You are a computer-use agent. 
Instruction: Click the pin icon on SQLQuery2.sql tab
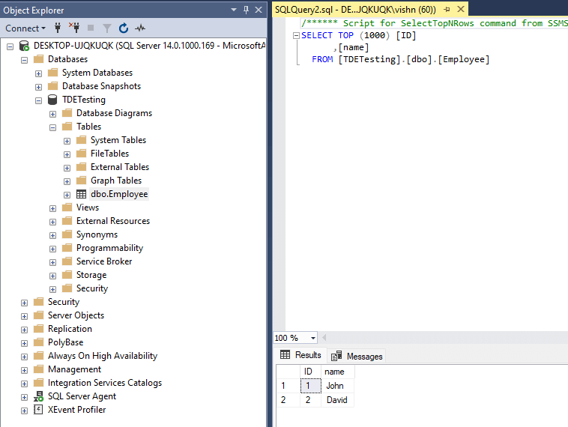tap(447, 10)
